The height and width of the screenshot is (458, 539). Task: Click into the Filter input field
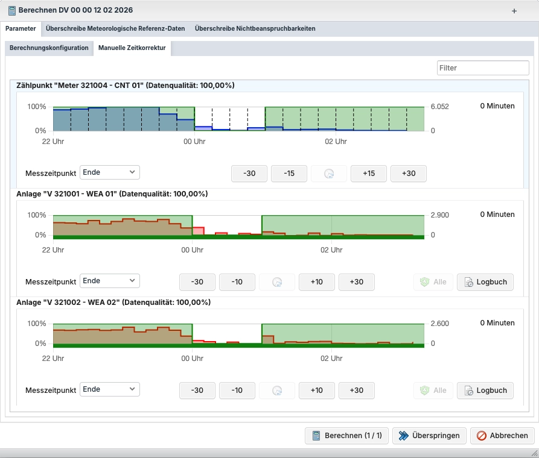483,68
